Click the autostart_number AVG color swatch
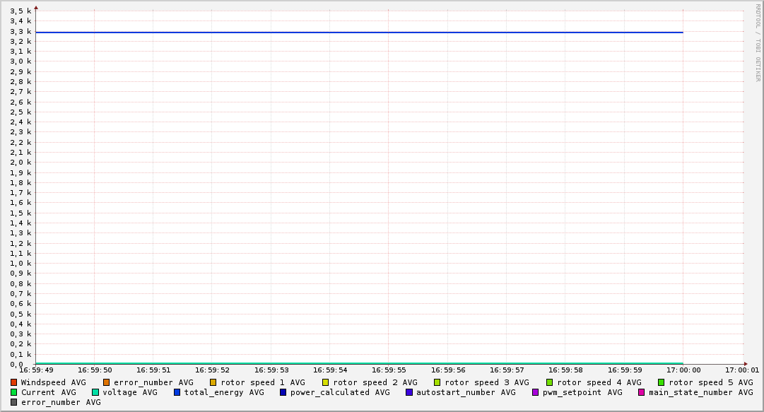Image resolution: width=764 pixels, height=412 pixels. [x=409, y=392]
